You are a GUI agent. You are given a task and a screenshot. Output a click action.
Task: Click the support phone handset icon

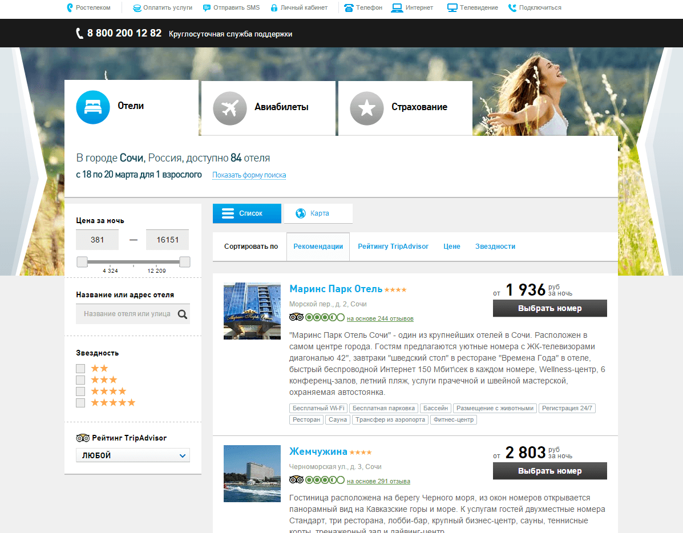point(79,33)
